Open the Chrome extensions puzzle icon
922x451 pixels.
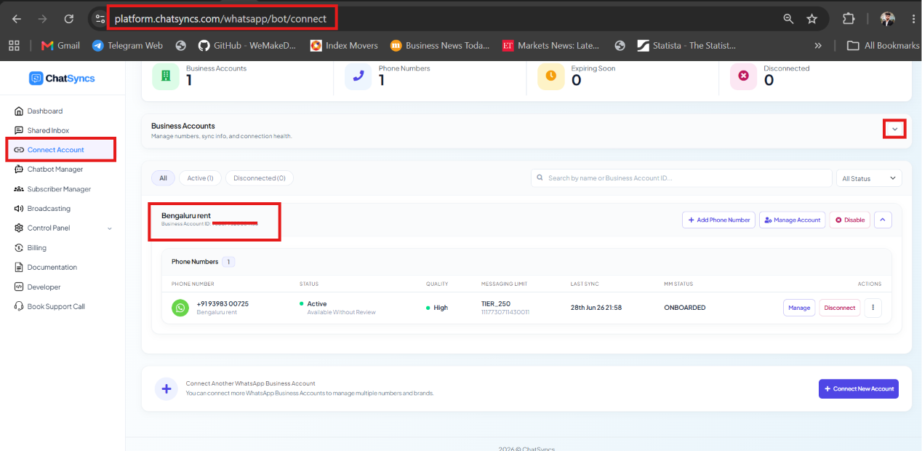(849, 19)
